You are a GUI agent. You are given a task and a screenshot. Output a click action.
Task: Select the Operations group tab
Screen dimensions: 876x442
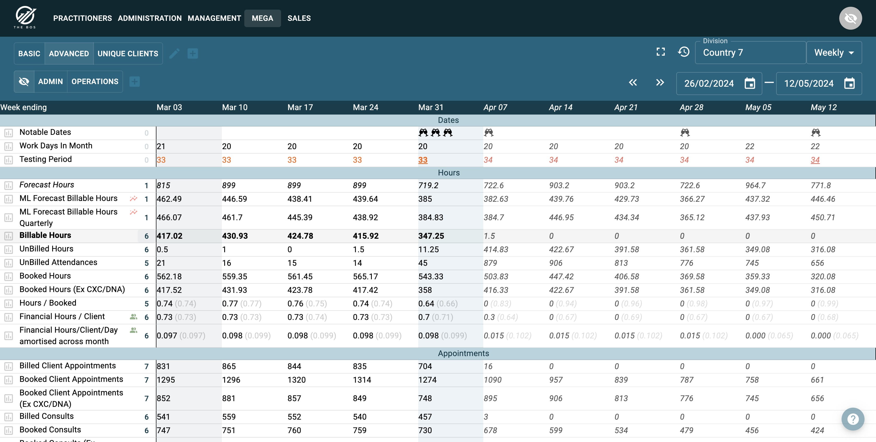coord(95,81)
